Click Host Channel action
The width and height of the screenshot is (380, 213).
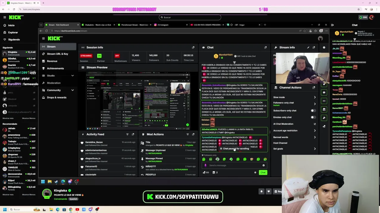[x=280, y=143]
